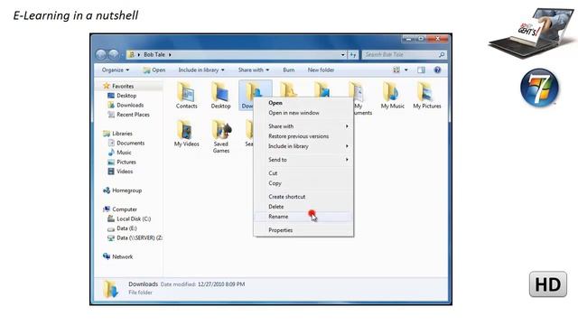Click the Forward navigation arrow
This screenshot has height=325, width=578.
coord(114,54)
